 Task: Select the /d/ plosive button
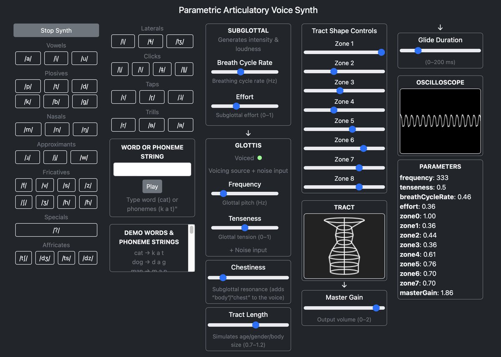coord(84,86)
